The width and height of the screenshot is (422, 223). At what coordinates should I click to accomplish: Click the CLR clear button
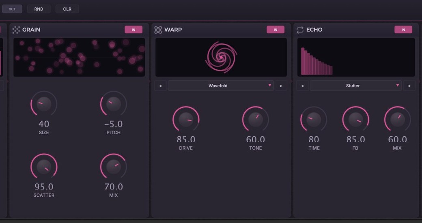[67, 9]
